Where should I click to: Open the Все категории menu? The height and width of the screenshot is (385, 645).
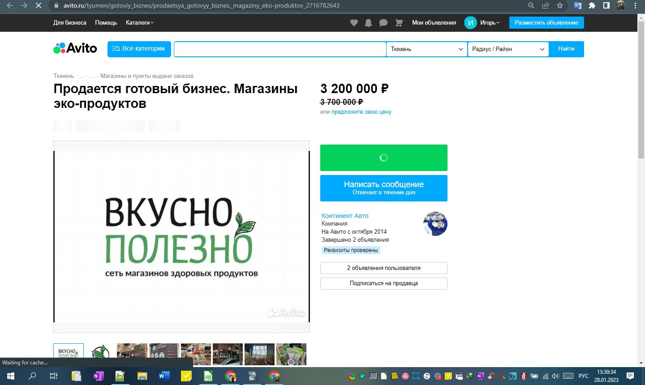pos(139,49)
